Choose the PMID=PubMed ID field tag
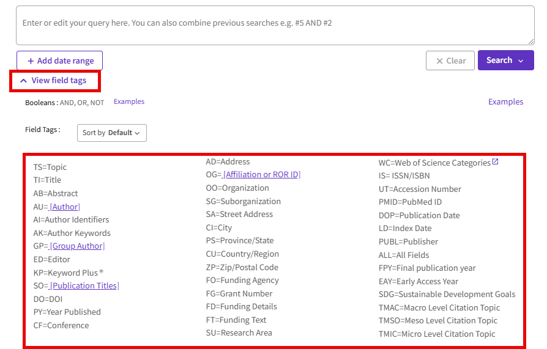This screenshot has width=547, height=349. pyautogui.click(x=410, y=202)
